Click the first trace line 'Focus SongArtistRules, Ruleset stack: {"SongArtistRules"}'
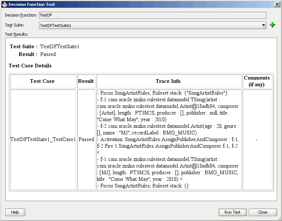Screen dimensions: 282x221 tap(162, 93)
